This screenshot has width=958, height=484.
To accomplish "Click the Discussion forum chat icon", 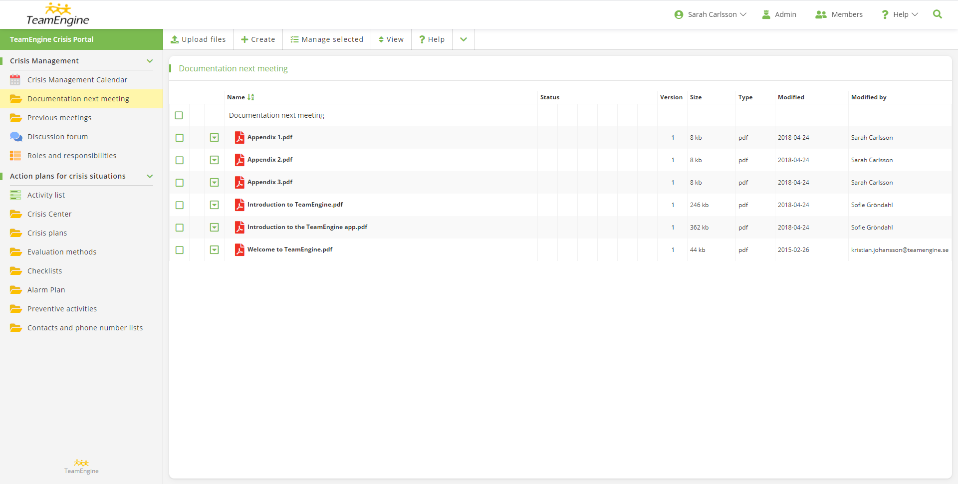I will 16,137.
